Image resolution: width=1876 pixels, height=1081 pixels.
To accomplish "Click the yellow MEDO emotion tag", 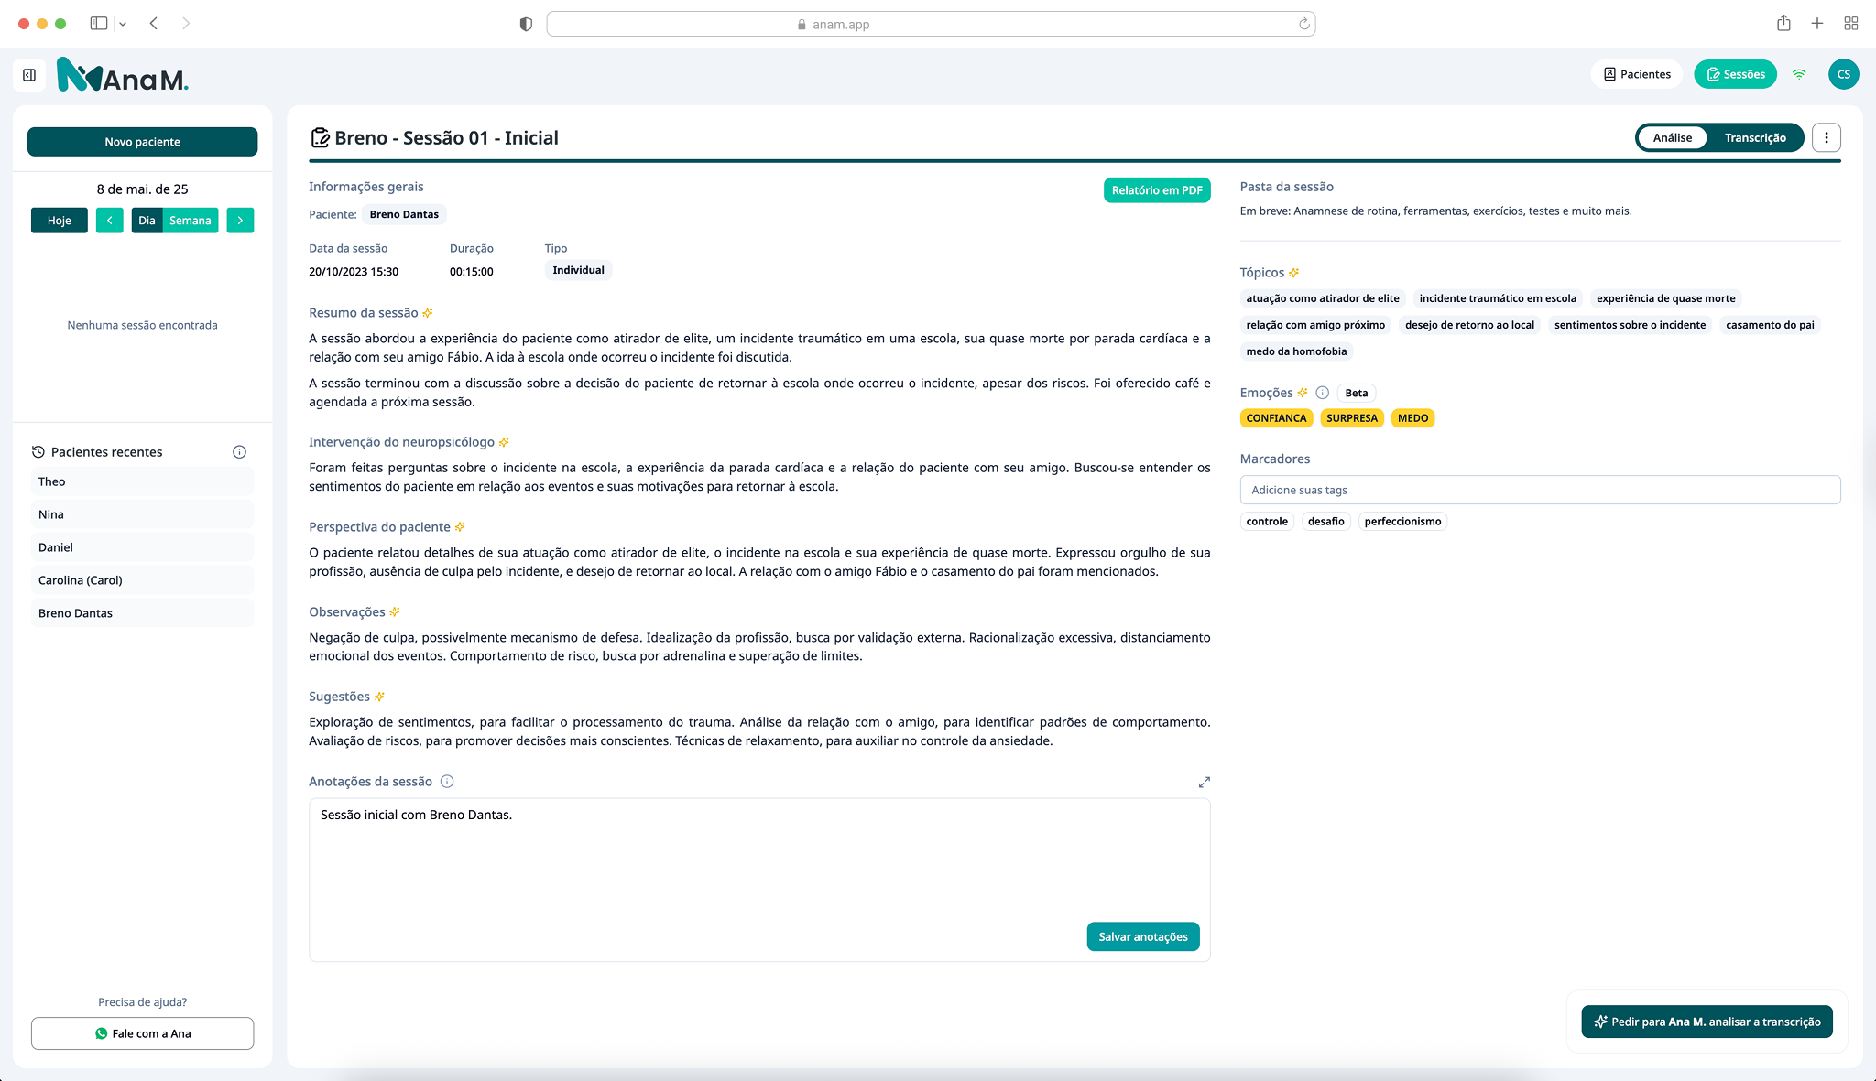I will pyautogui.click(x=1412, y=418).
